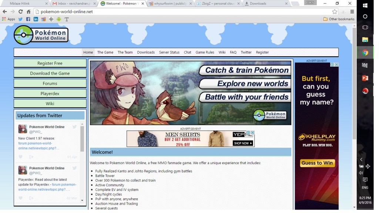
Task: Open the LinkedIn bookmark icon
Action: pos(36,19)
